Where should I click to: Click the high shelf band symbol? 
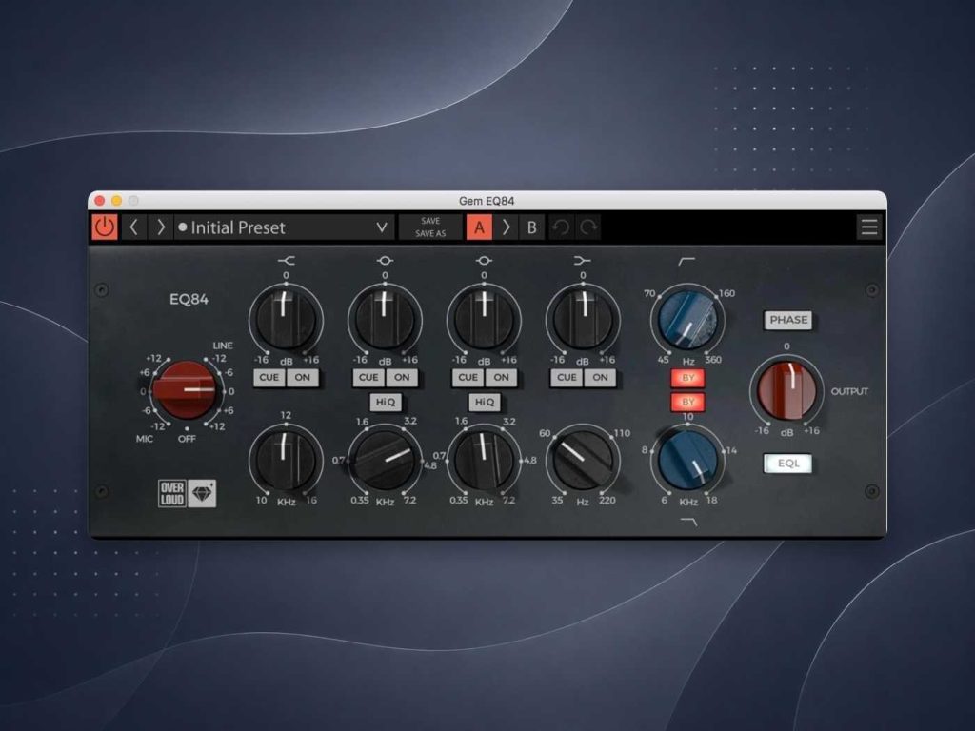[286, 261]
